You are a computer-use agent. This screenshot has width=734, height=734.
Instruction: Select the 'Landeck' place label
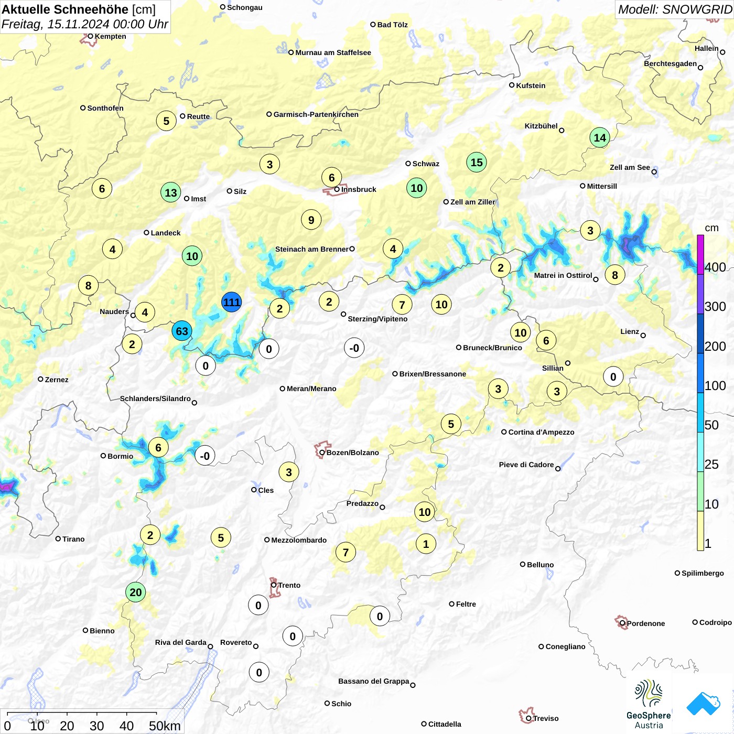[x=166, y=233]
